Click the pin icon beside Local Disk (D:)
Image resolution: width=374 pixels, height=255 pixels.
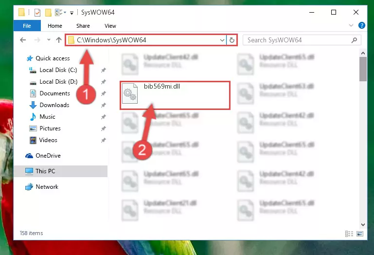click(x=103, y=82)
